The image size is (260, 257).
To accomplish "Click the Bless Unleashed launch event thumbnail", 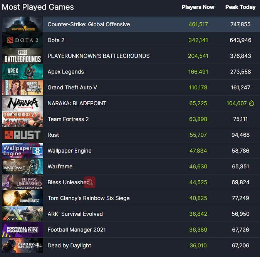I will [x=22, y=182].
